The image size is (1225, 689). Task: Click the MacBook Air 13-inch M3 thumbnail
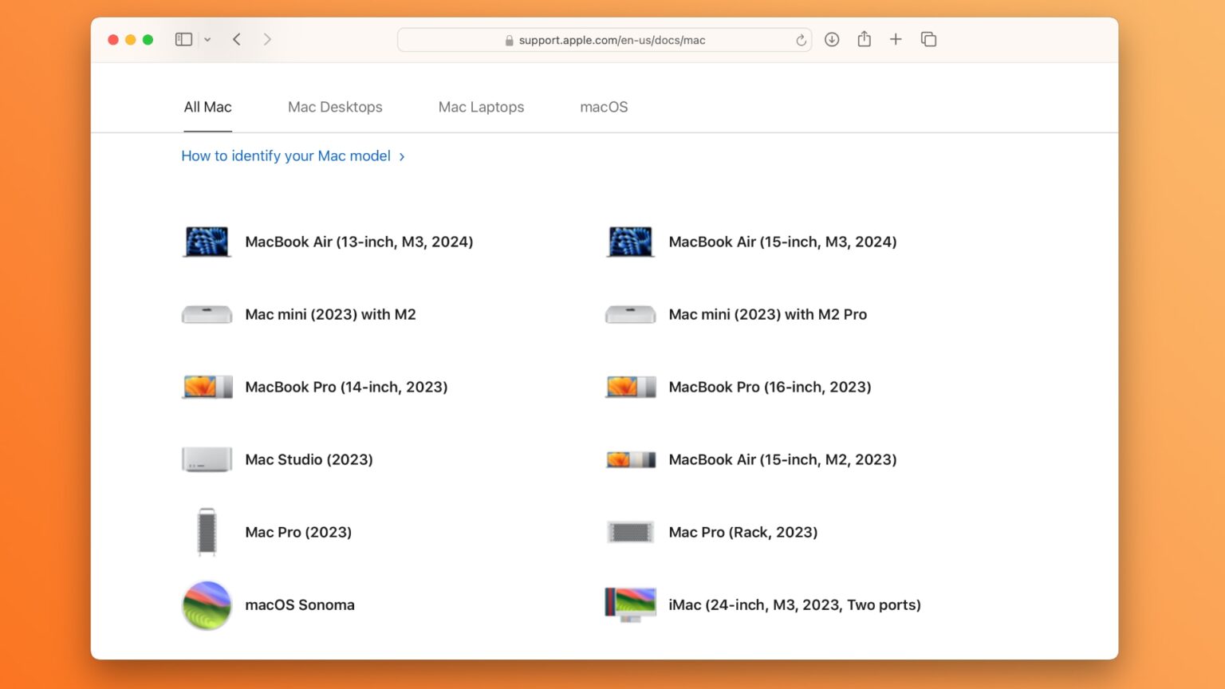coord(207,242)
